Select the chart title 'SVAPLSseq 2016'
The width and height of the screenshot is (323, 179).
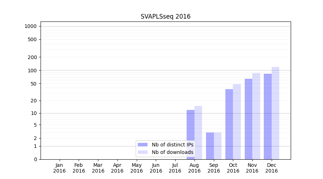coord(165,16)
